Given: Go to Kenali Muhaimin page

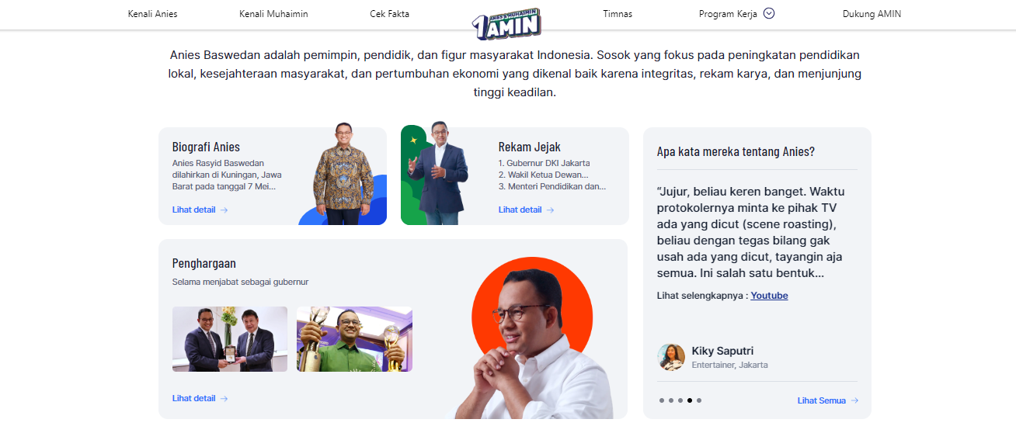Looking at the screenshot, I should 273,14.
